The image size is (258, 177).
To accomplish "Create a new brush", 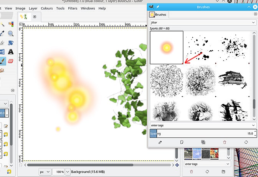I will (x=182, y=142).
